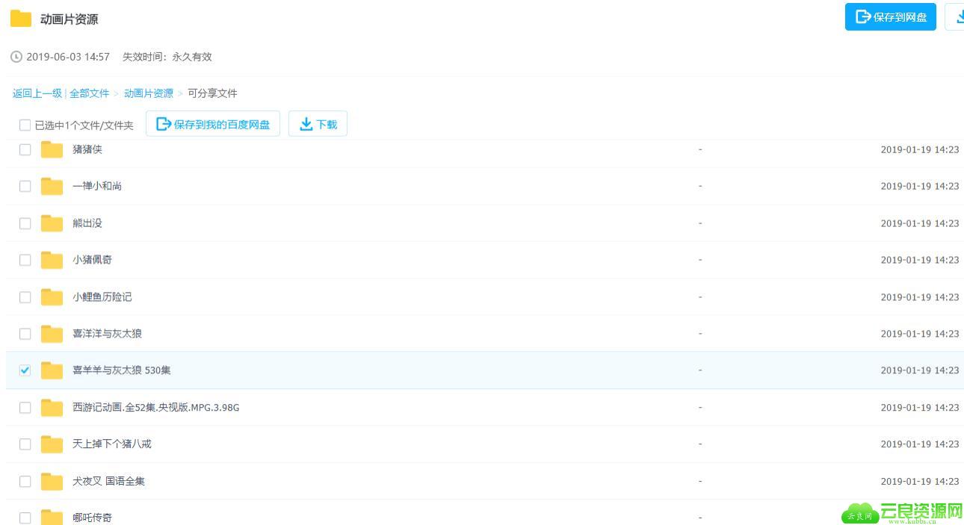
Task: Click the top-right download button
Action: click(955, 17)
